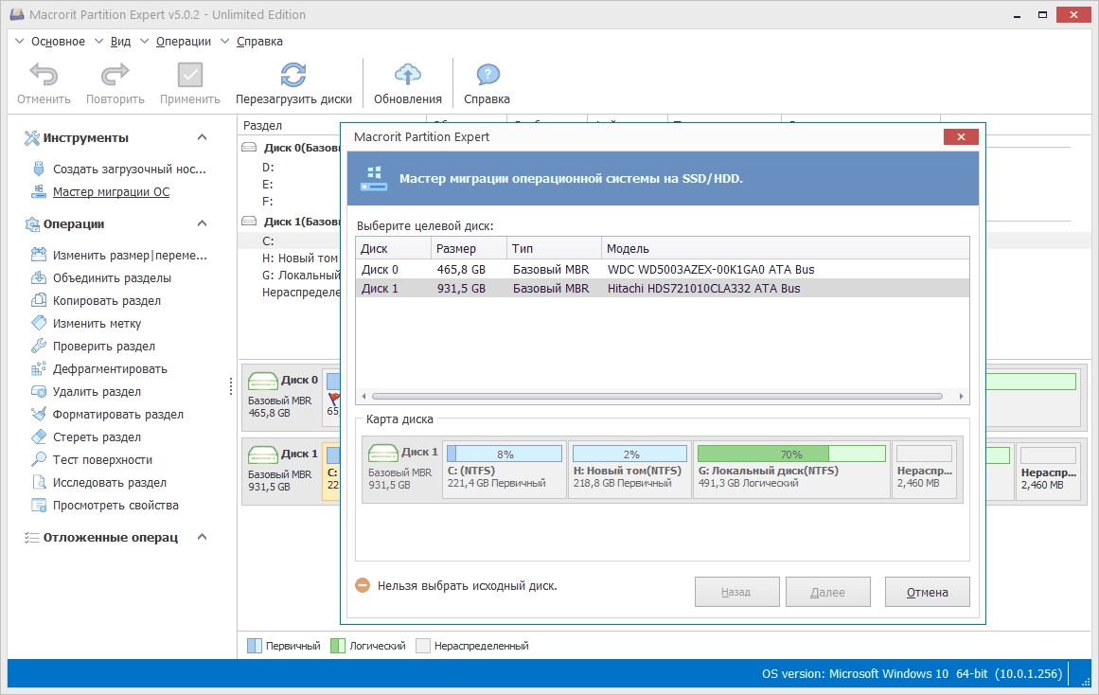Click the wipe partition eraser icon
Image resolution: width=1099 pixels, height=695 pixels.
coord(39,437)
